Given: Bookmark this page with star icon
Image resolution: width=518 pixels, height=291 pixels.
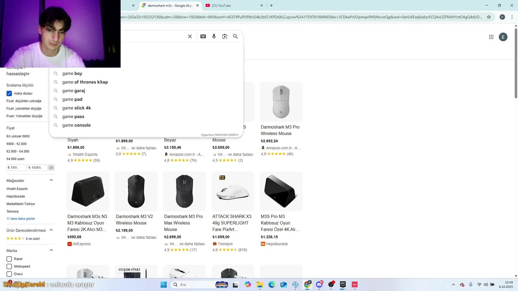Looking at the screenshot, I should pyautogui.click(x=489, y=17).
